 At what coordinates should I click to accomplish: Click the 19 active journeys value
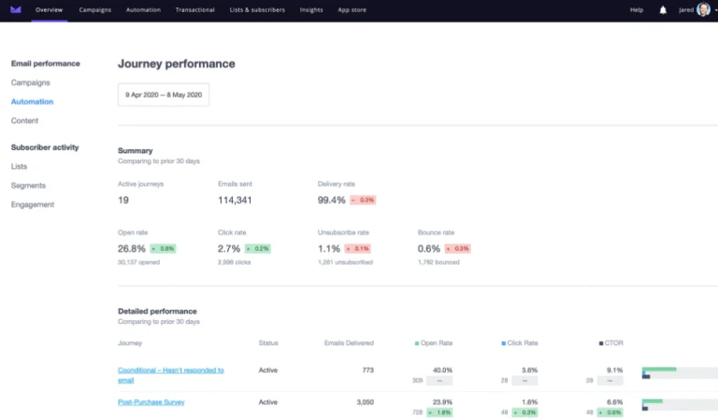pyautogui.click(x=123, y=200)
